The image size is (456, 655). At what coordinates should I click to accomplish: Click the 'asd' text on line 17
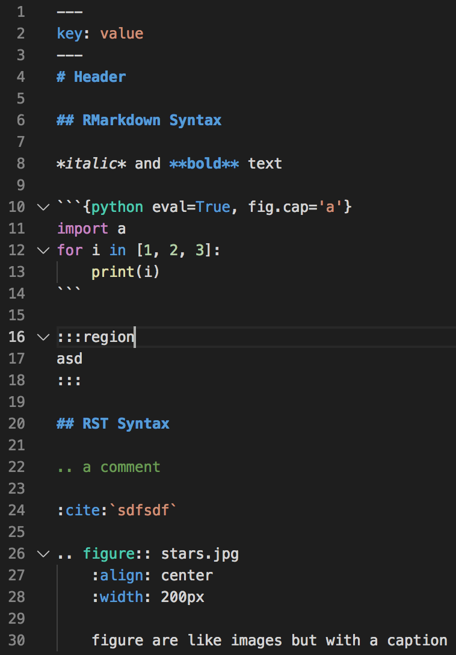coord(70,359)
